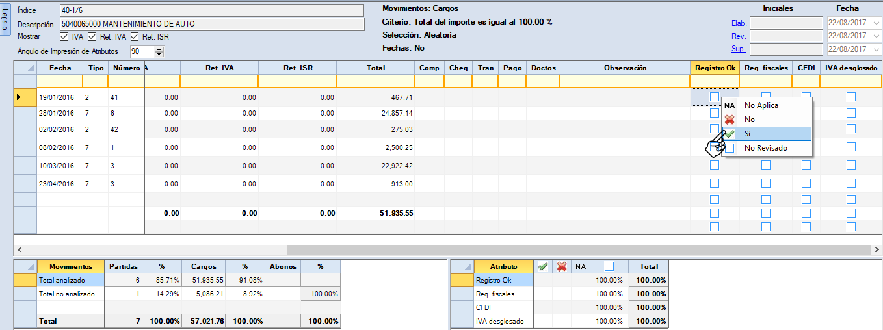This screenshot has height=330, width=883.
Task: Increase the Ángulo de Impresión stepper value
Action: coord(159,49)
